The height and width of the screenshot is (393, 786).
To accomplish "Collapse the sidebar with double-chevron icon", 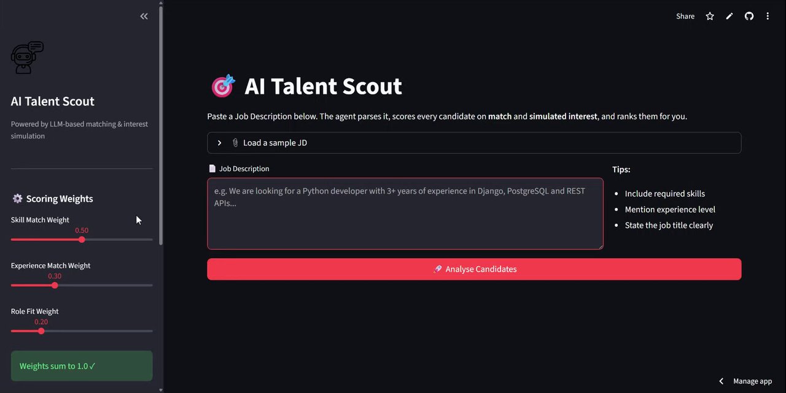I will click(x=144, y=17).
